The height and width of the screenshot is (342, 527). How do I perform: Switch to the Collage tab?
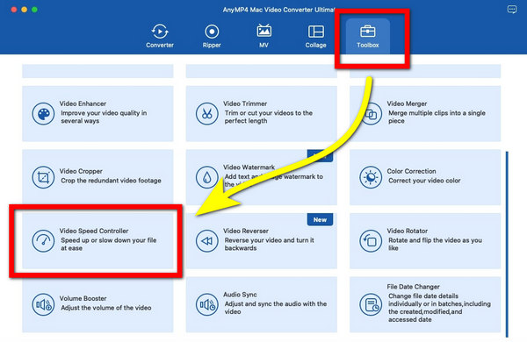[315, 36]
